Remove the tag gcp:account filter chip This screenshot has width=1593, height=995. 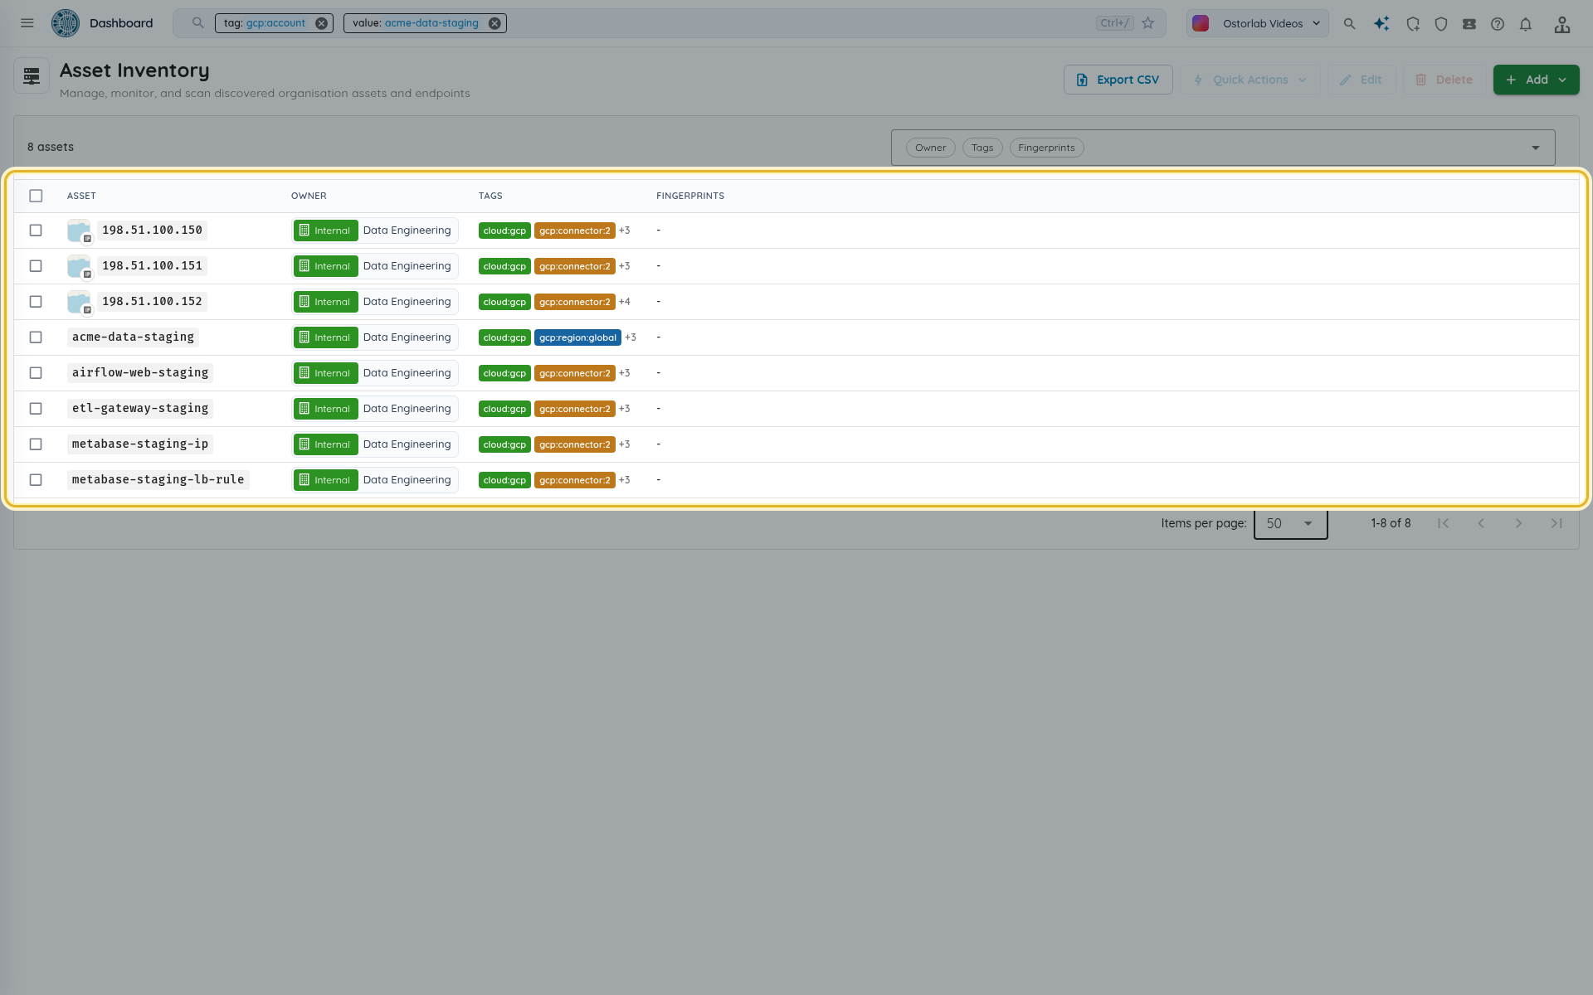(x=321, y=23)
